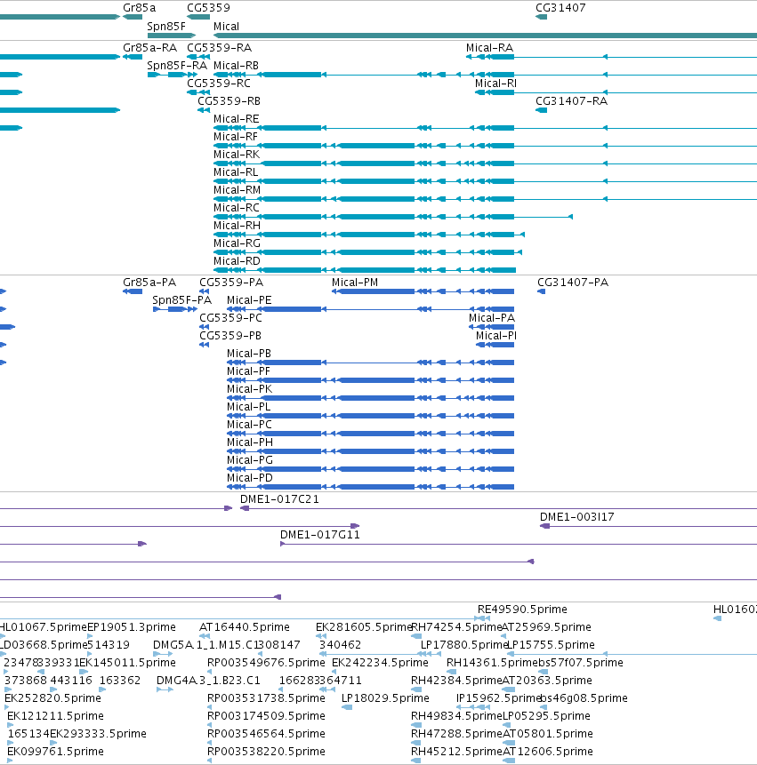Click the Mical-RC transcript label
Viewport: 757px width, 765px height.
[237, 208]
